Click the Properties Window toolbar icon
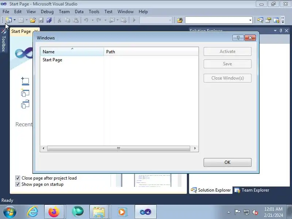This screenshot has width=292, height=219. click(x=268, y=20)
